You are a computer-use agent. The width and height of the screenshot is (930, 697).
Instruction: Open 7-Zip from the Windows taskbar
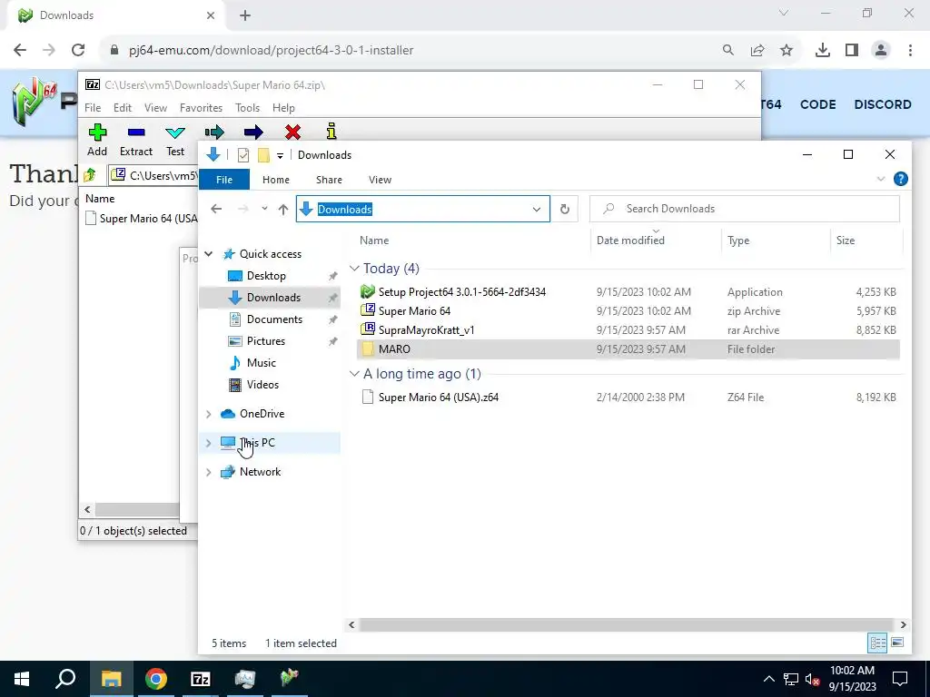201,679
